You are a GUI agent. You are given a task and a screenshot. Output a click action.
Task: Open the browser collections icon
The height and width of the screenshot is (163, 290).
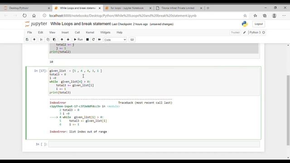[x=265, y=16]
